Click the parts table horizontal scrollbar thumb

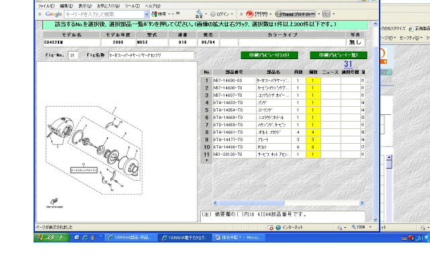pyautogui.click(x=251, y=203)
